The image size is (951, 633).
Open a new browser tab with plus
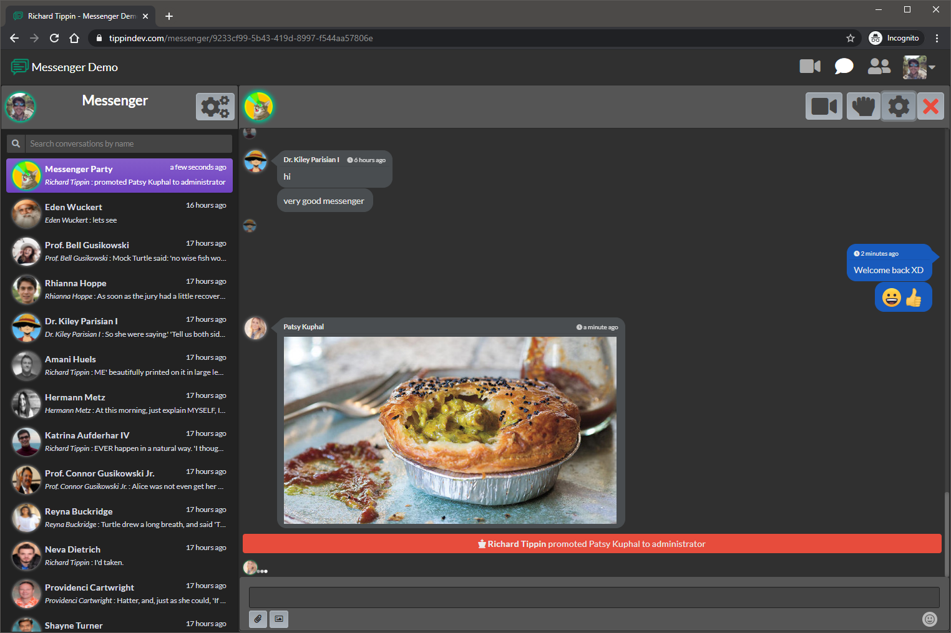(x=169, y=16)
